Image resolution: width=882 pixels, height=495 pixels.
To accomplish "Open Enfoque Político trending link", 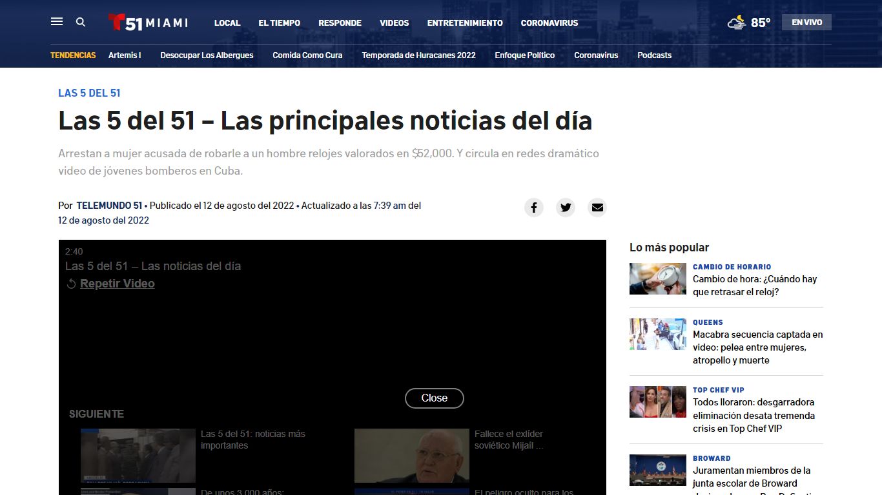I will (x=525, y=55).
